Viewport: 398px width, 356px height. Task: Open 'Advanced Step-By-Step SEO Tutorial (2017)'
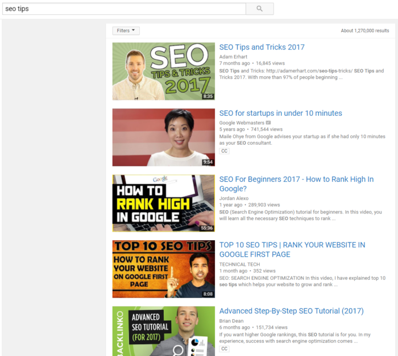point(291,311)
